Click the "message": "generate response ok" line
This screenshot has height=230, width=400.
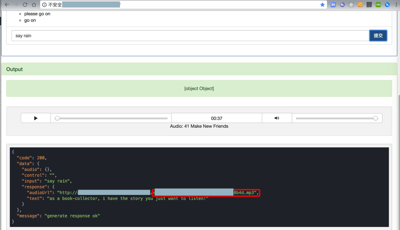(x=58, y=216)
